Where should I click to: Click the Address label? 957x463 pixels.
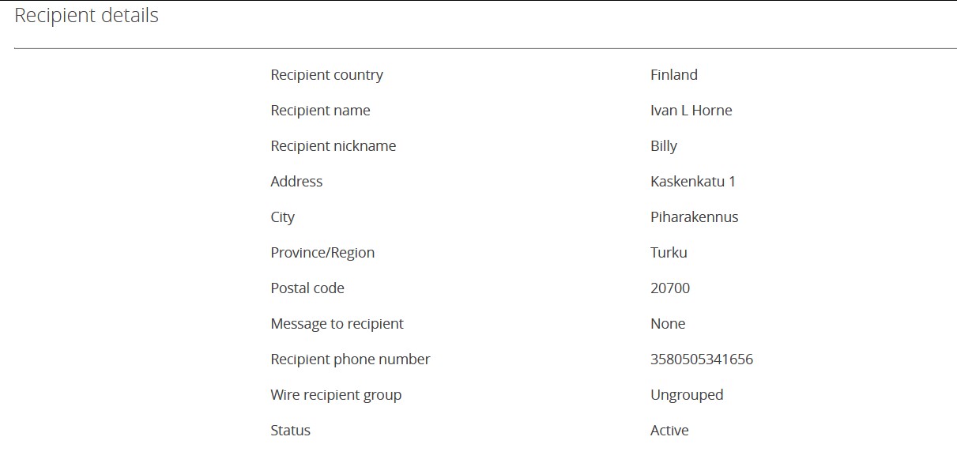click(296, 182)
